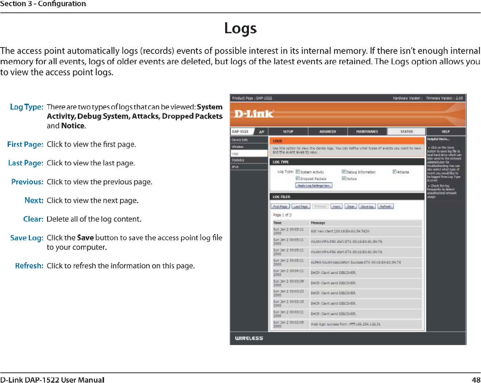Click the LOG FILES section header
481x383 pixels.
click(x=281, y=197)
